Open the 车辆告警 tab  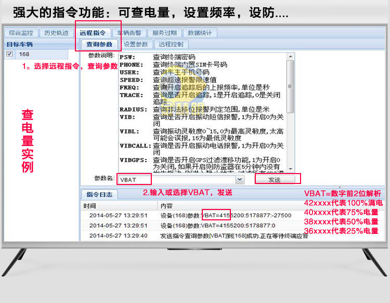tap(129, 33)
